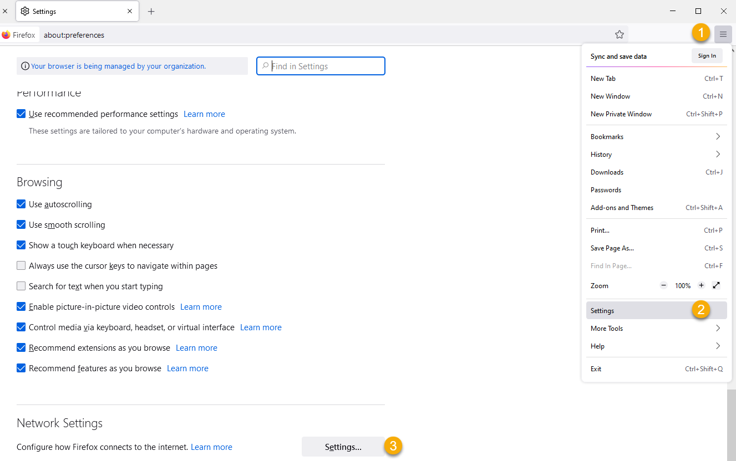Viewport: 736px width, 461px height.
Task: Click the Sign In button
Action: pyautogui.click(x=707, y=55)
